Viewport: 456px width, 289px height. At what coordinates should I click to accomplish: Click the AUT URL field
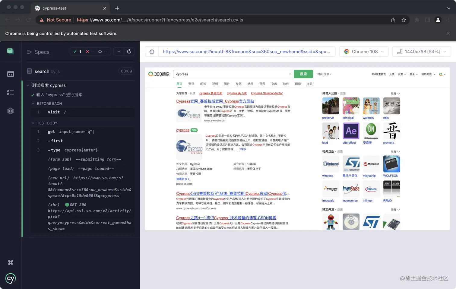point(246,52)
